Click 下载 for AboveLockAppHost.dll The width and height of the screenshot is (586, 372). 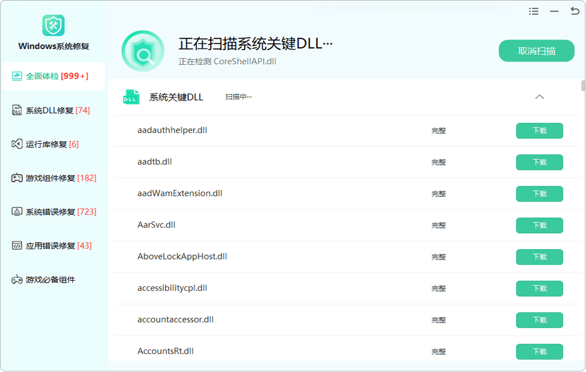point(539,257)
